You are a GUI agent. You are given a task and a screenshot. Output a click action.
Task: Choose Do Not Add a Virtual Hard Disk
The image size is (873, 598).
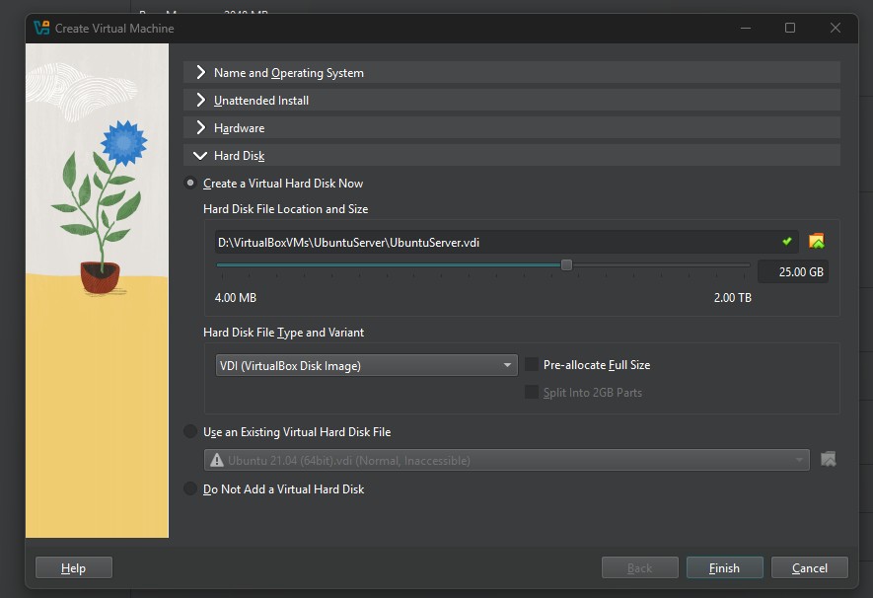[x=190, y=489]
